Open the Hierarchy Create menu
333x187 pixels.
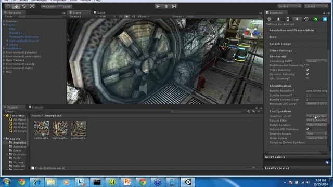pyautogui.click(x=10, y=16)
